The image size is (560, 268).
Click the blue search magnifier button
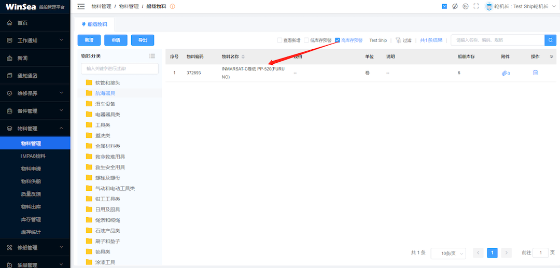[550, 40]
